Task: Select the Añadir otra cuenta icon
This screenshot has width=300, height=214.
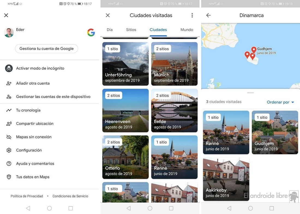Action: tap(9, 83)
